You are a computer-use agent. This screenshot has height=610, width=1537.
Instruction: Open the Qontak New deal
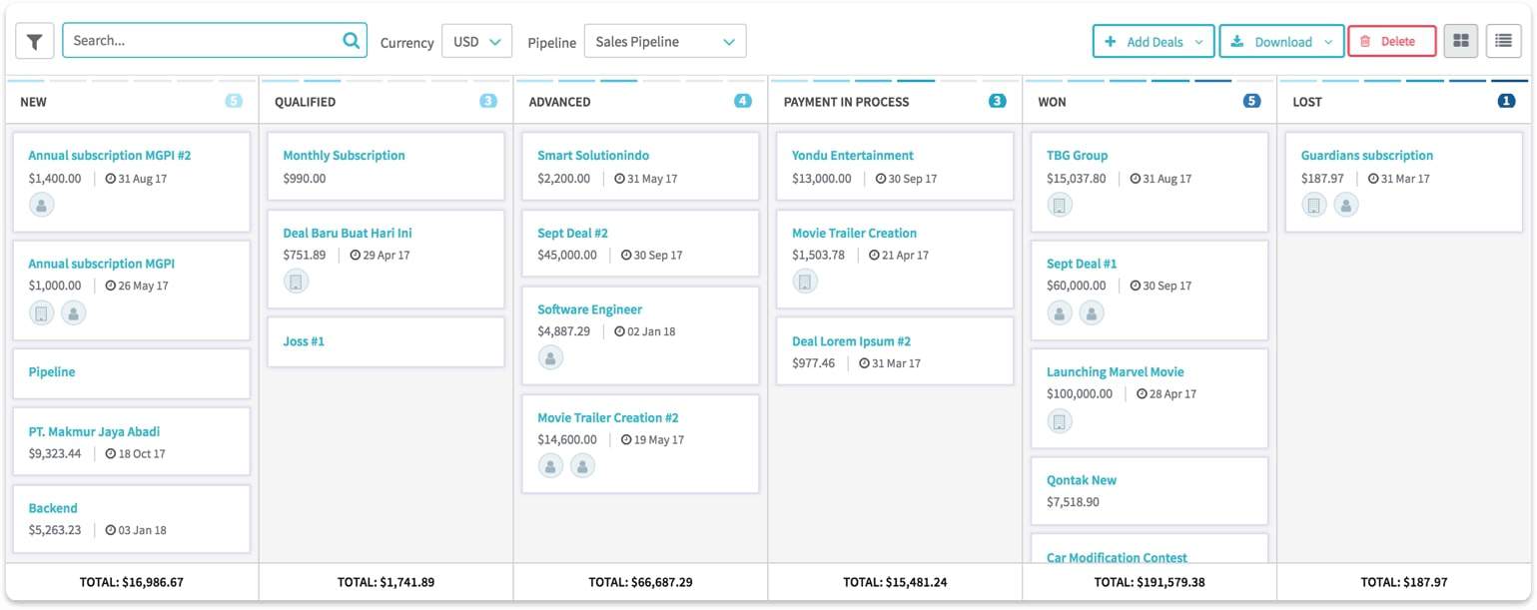[1082, 480]
